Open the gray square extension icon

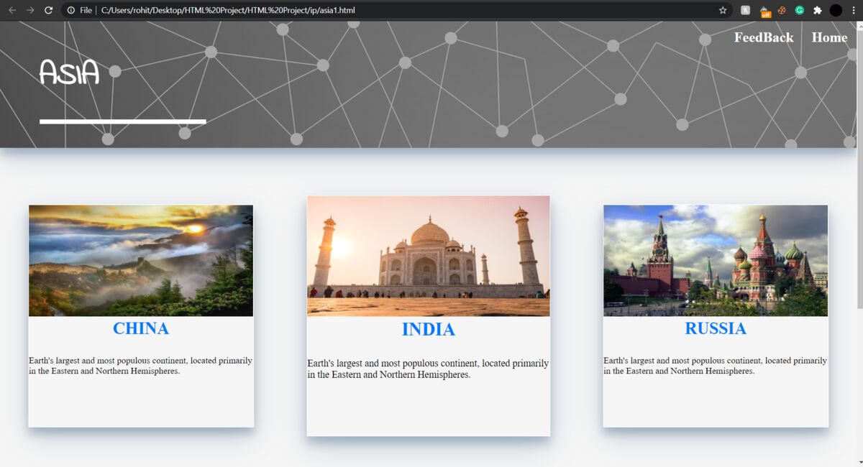[746, 10]
